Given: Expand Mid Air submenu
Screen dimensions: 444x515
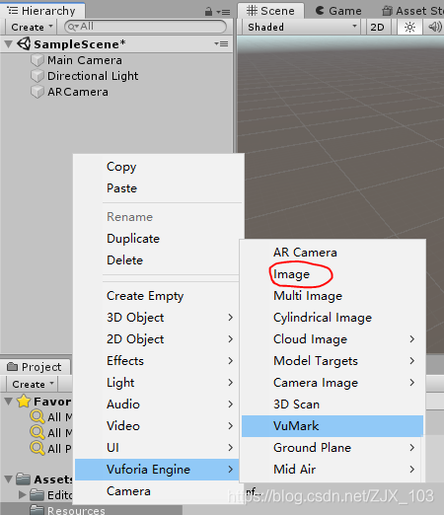Looking at the screenshot, I should pos(333,470).
